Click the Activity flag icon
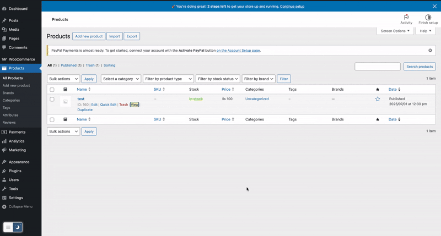This screenshot has height=236, width=441. coord(406,18)
